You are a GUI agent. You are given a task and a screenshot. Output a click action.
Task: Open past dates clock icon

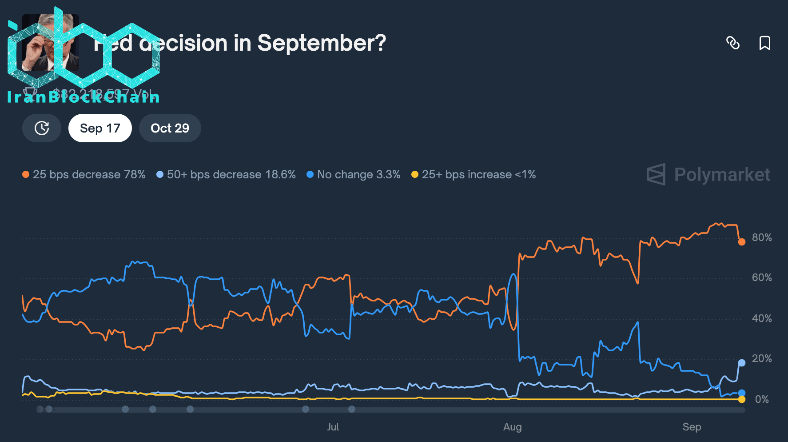[x=42, y=128]
